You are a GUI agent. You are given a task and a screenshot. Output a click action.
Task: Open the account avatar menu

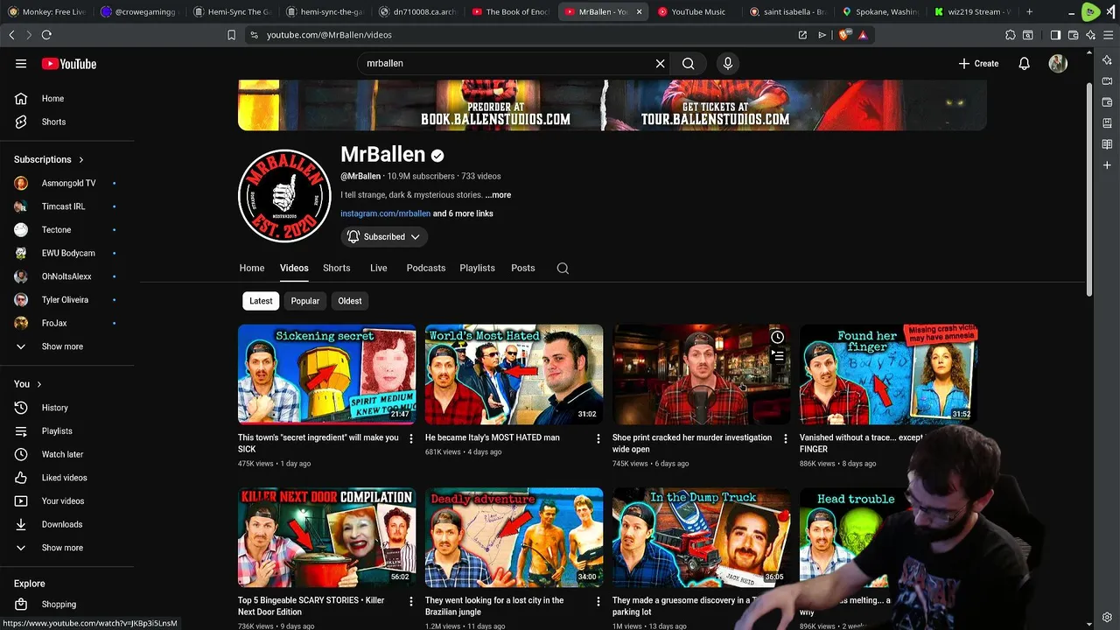tap(1058, 64)
